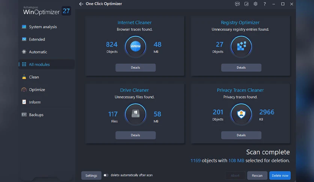Click the Internet Cleaner heading
This screenshot has width=314, height=182.
point(134,23)
